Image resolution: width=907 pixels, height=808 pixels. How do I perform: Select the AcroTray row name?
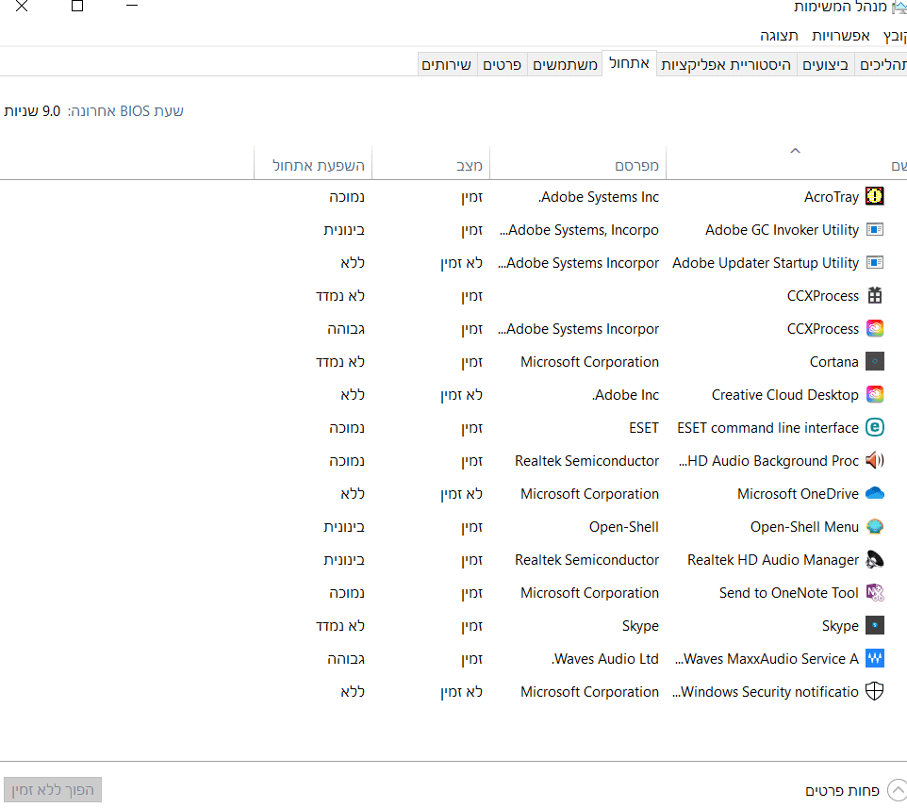(832, 197)
